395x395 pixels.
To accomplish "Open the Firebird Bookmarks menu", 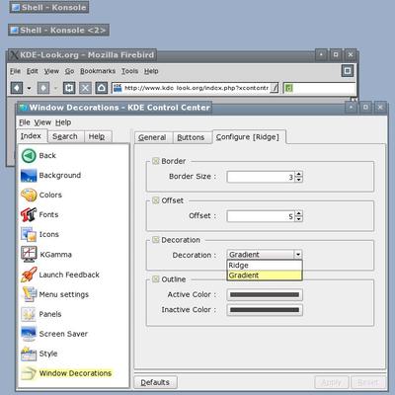I will [x=98, y=71].
